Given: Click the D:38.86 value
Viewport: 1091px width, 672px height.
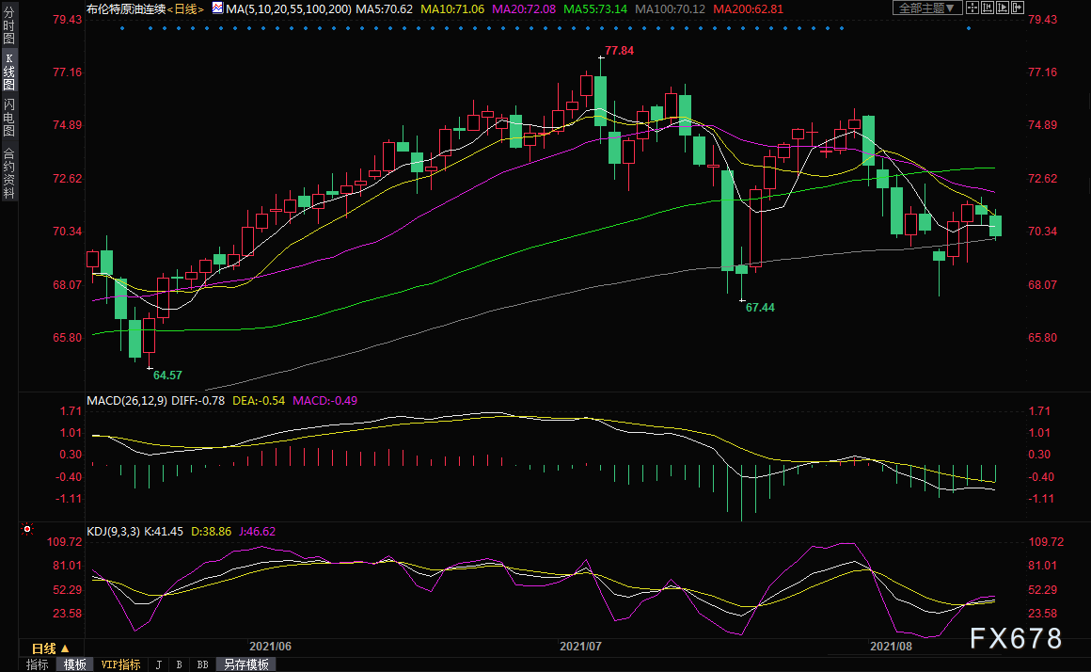Looking at the screenshot, I should (x=212, y=532).
